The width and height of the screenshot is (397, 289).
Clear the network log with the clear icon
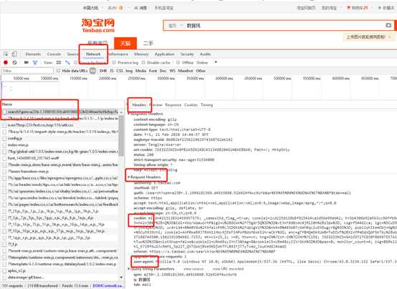(x=14, y=62)
